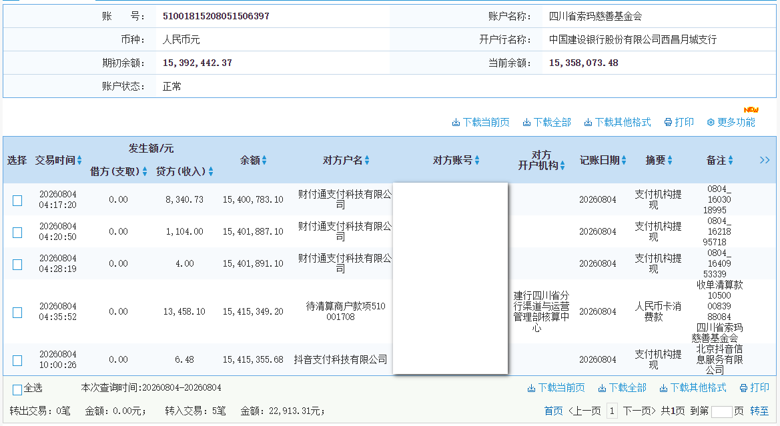The width and height of the screenshot is (780, 426).
Task: Sort by 借方(支取) column arrows
Action: [145, 171]
